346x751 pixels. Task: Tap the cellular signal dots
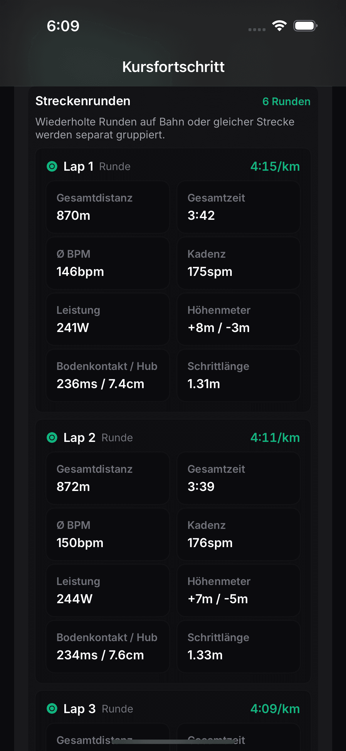coord(257,29)
